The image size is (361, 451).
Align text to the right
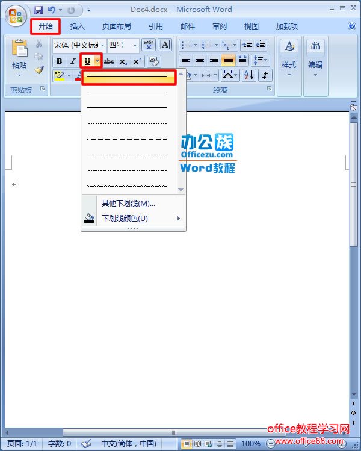(214, 60)
